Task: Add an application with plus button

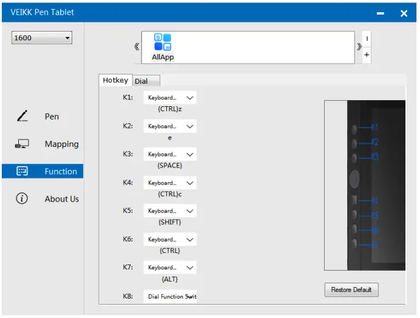Action: click(367, 55)
